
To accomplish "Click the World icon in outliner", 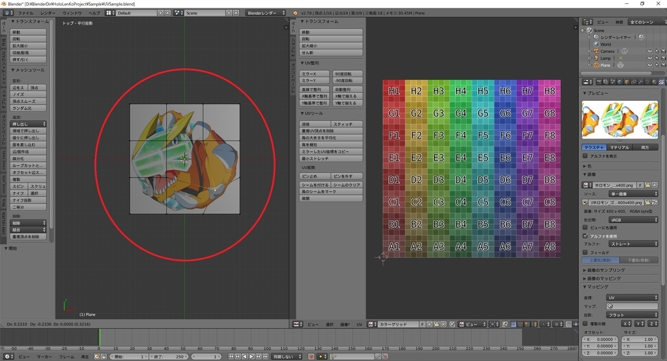I will [597, 44].
